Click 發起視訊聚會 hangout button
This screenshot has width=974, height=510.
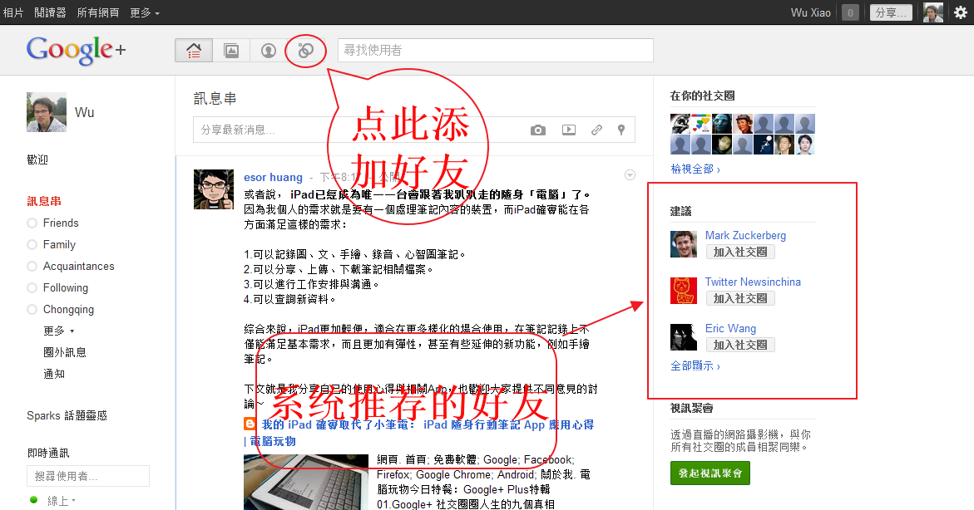[x=710, y=473]
